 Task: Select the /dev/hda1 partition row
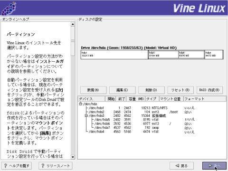coord(152,108)
